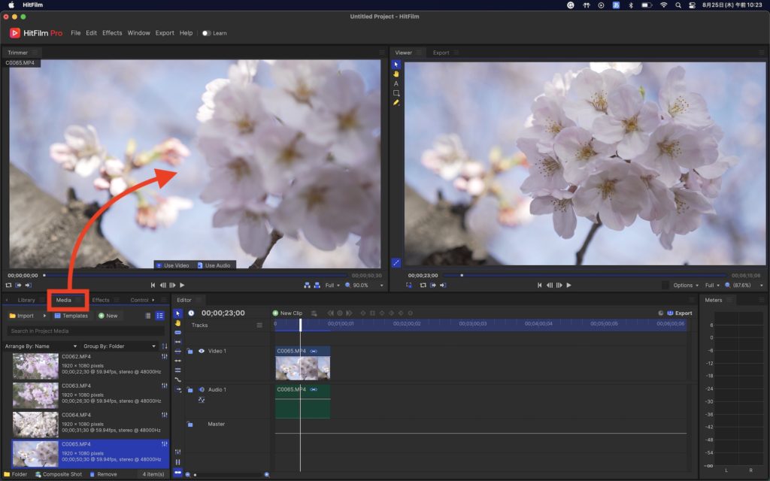Select the rectangle mask tool in the Viewer
The width and height of the screenshot is (770, 481).
396,93
